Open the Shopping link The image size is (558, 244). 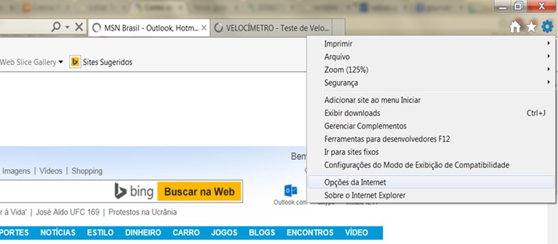point(87,171)
